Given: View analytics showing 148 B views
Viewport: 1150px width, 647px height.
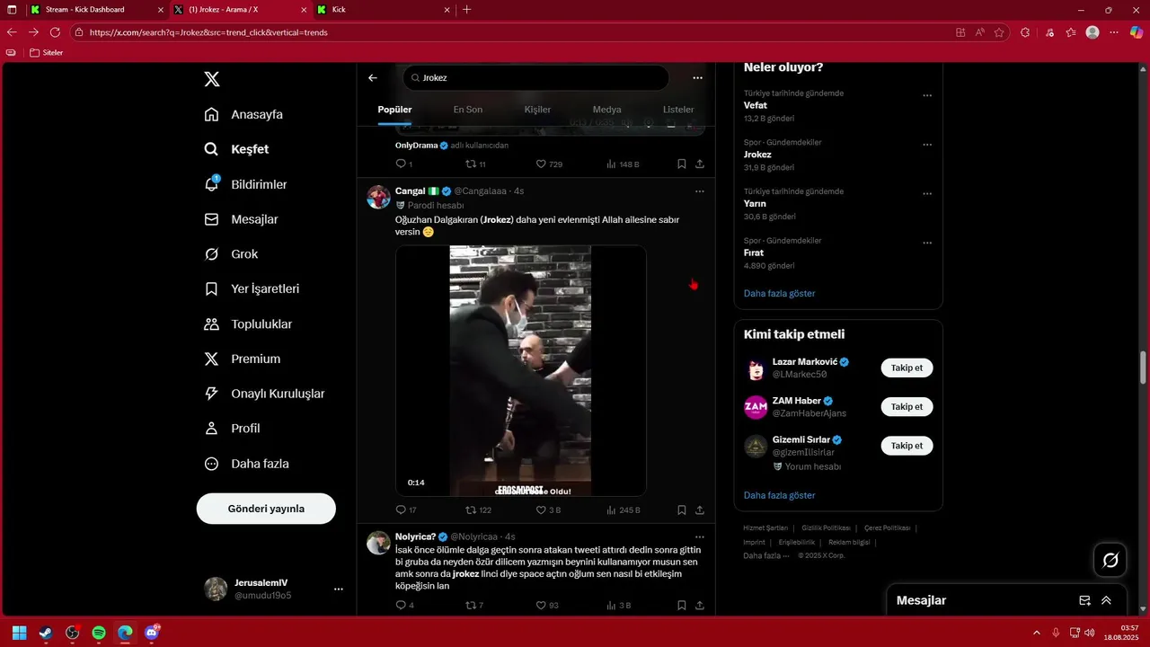Looking at the screenshot, I should point(624,164).
